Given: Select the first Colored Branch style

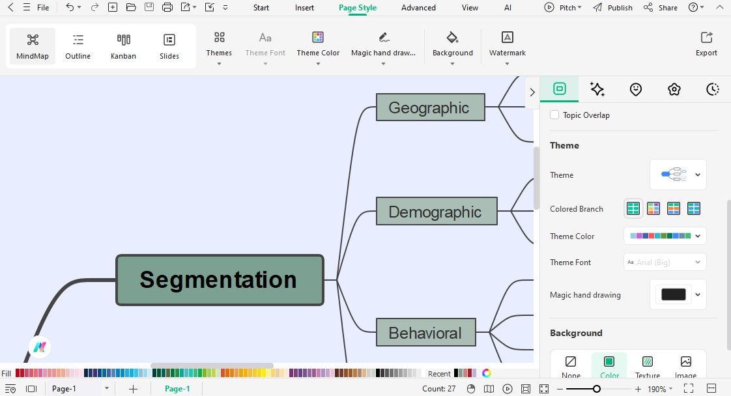Looking at the screenshot, I should (x=633, y=208).
